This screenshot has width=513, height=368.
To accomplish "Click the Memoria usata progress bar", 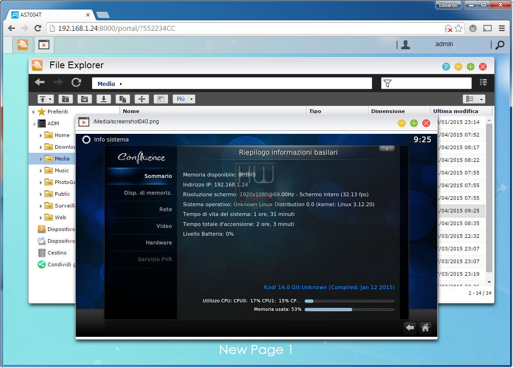I will (349, 310).
